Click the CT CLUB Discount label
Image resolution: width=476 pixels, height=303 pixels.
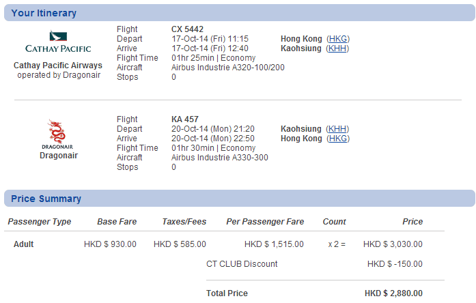[242, 264]
